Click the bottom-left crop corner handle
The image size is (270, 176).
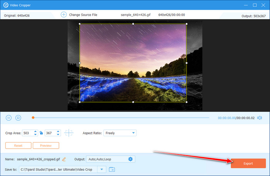coord(80,102)
